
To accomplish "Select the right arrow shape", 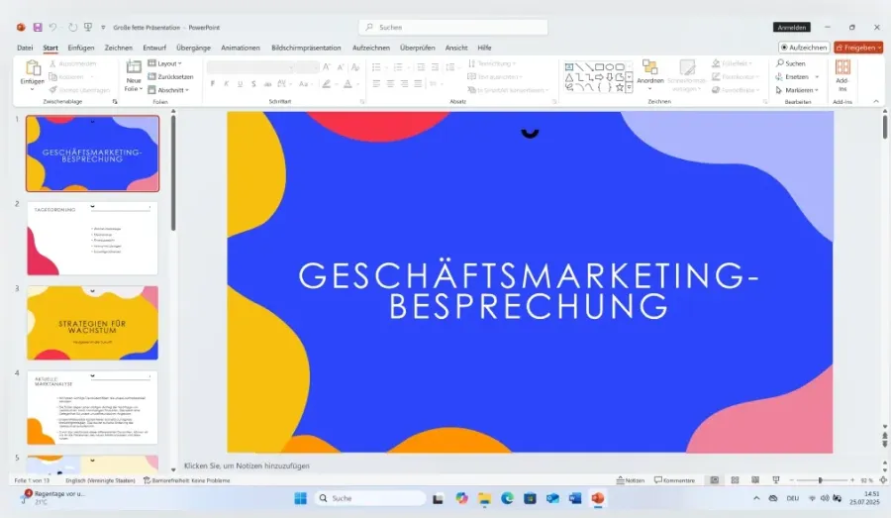I will (x=599, y=77).
